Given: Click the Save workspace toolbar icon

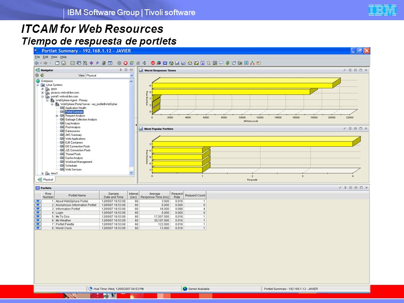Looking at the screenshot, I should pyautogui.click(x=64, y=63).
